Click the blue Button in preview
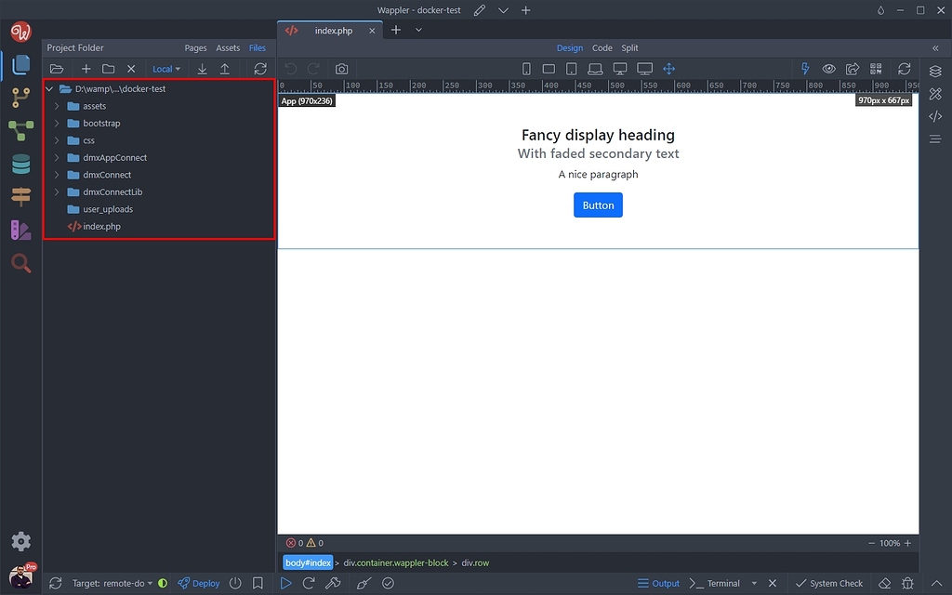 [x=598, y=205]
